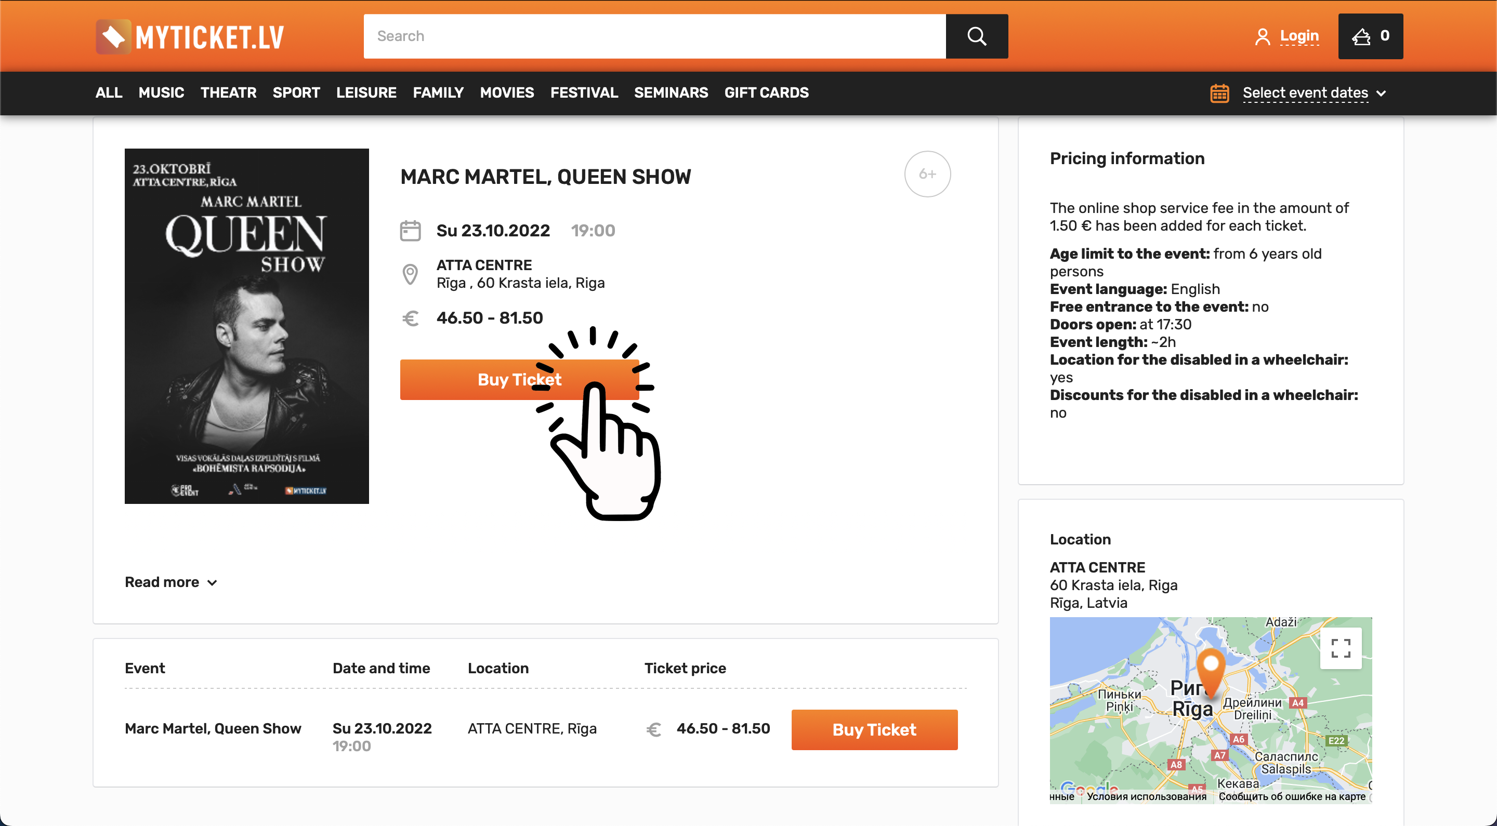Open the GIFT CARDS category
Screen dimensions: 1497x826
click(x=766, y=93)
